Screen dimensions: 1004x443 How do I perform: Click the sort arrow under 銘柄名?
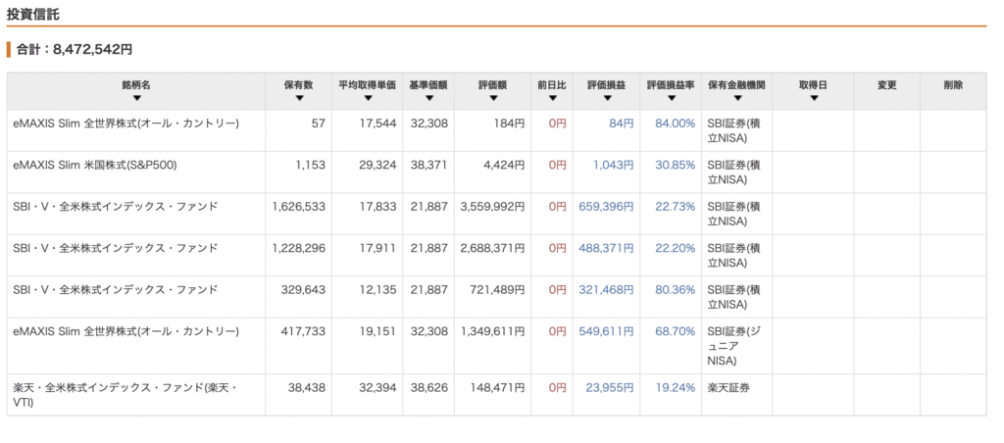[x=136, y=98]
